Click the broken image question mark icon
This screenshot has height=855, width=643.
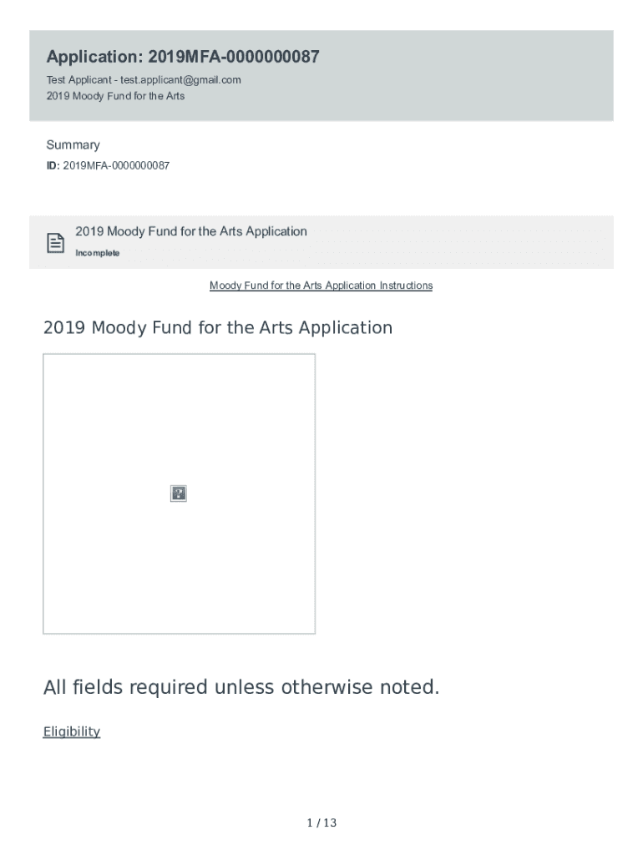click(x=179, y=493)
